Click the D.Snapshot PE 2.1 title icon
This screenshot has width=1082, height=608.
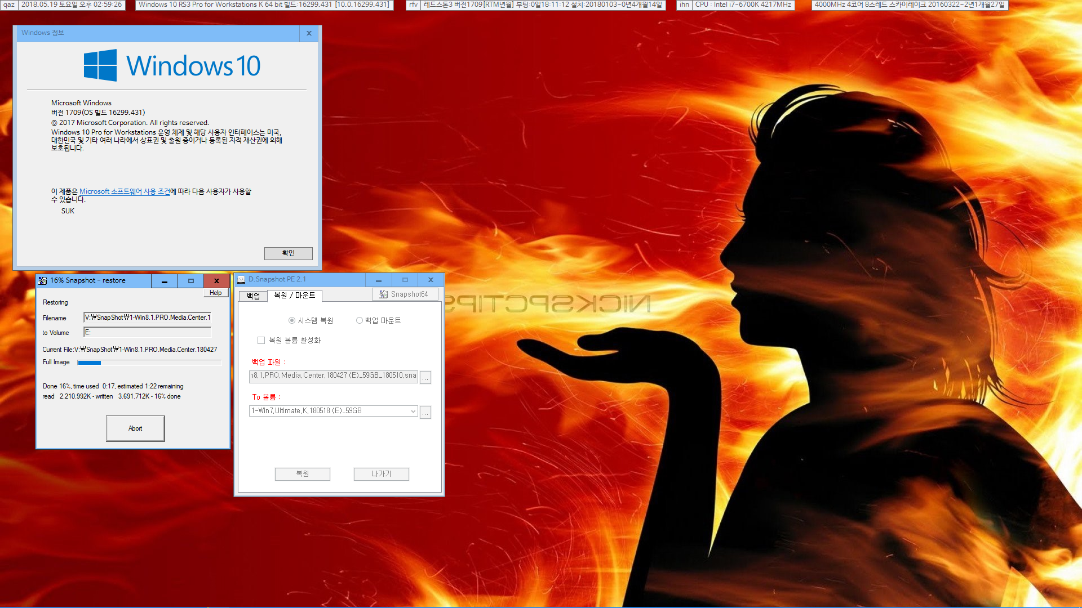click(x=241, y=279)
